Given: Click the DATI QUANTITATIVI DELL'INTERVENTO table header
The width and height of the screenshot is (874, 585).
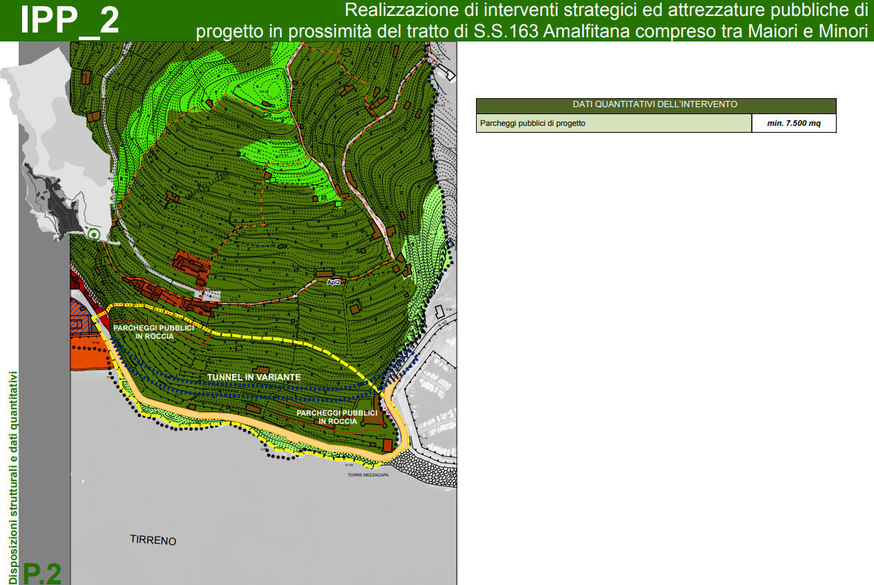Looking at the screenshot, I should (655, 105).
